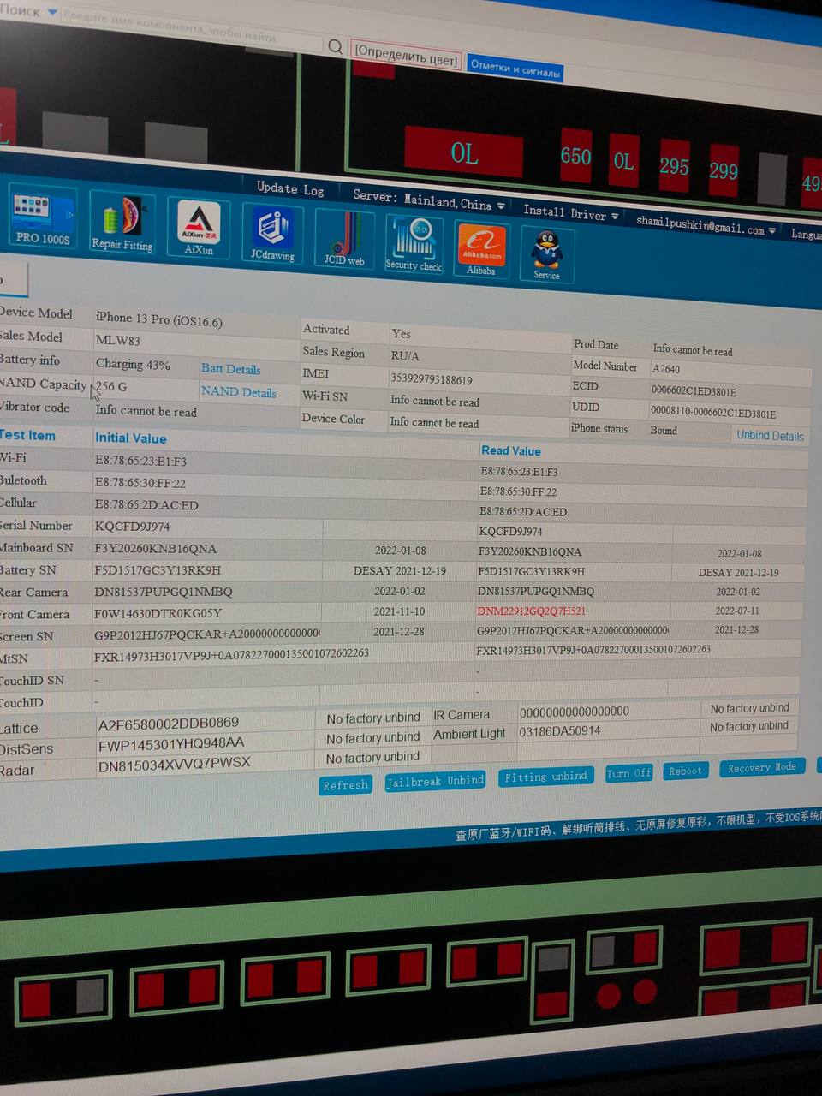
Task: Open the Service penguin icon
Action: tap(547, 254)
